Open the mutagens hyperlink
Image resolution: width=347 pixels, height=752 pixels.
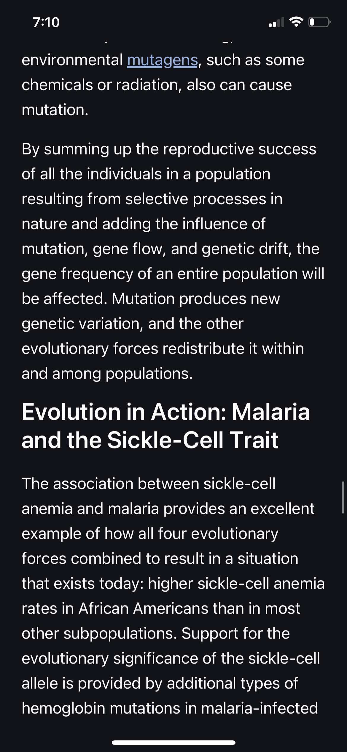coord(162,60)
